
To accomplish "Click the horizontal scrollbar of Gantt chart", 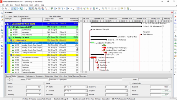I will (x=126, y=72).
